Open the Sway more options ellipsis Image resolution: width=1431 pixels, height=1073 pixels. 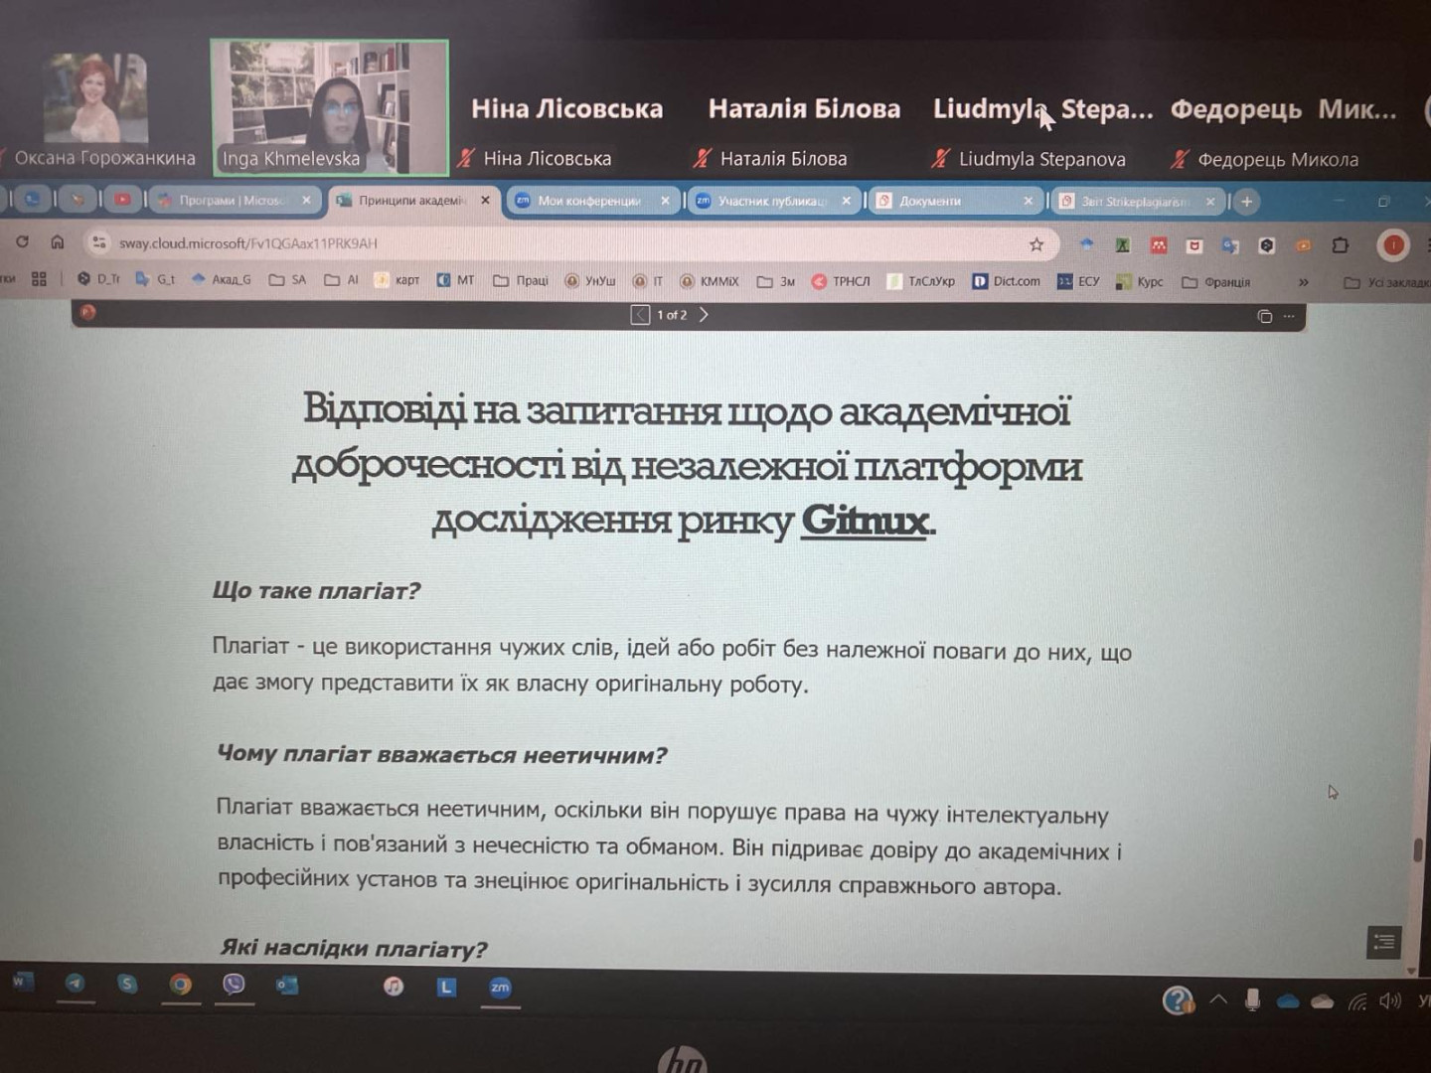(1289, 316)
